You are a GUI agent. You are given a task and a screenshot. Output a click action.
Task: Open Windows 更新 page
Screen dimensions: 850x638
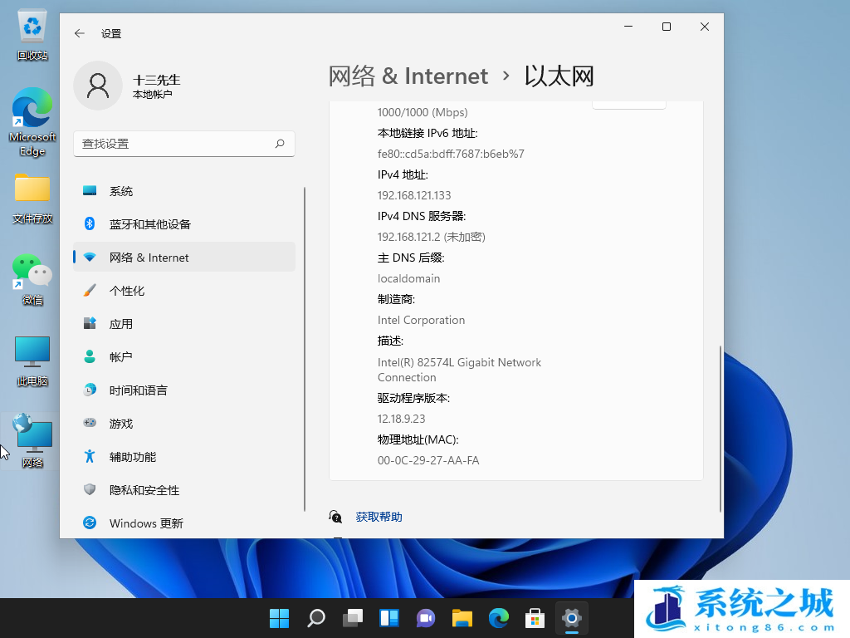click(x=145, y=523)
